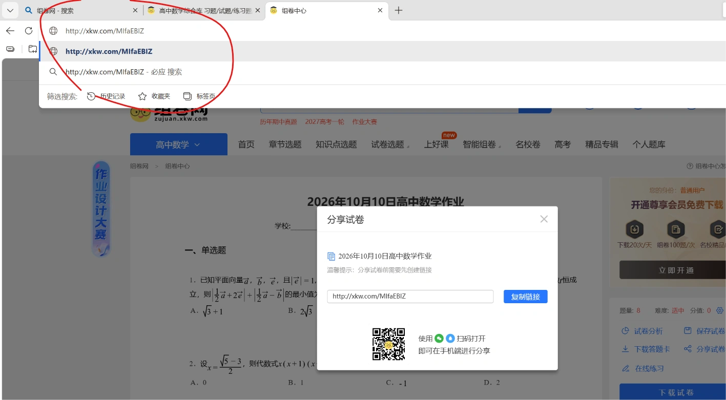Open the 高考 nav item
726x400 pixels.
563,144
